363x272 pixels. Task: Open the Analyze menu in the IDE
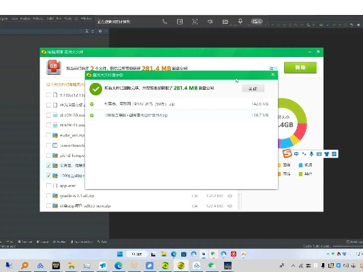tap(25, 18)
